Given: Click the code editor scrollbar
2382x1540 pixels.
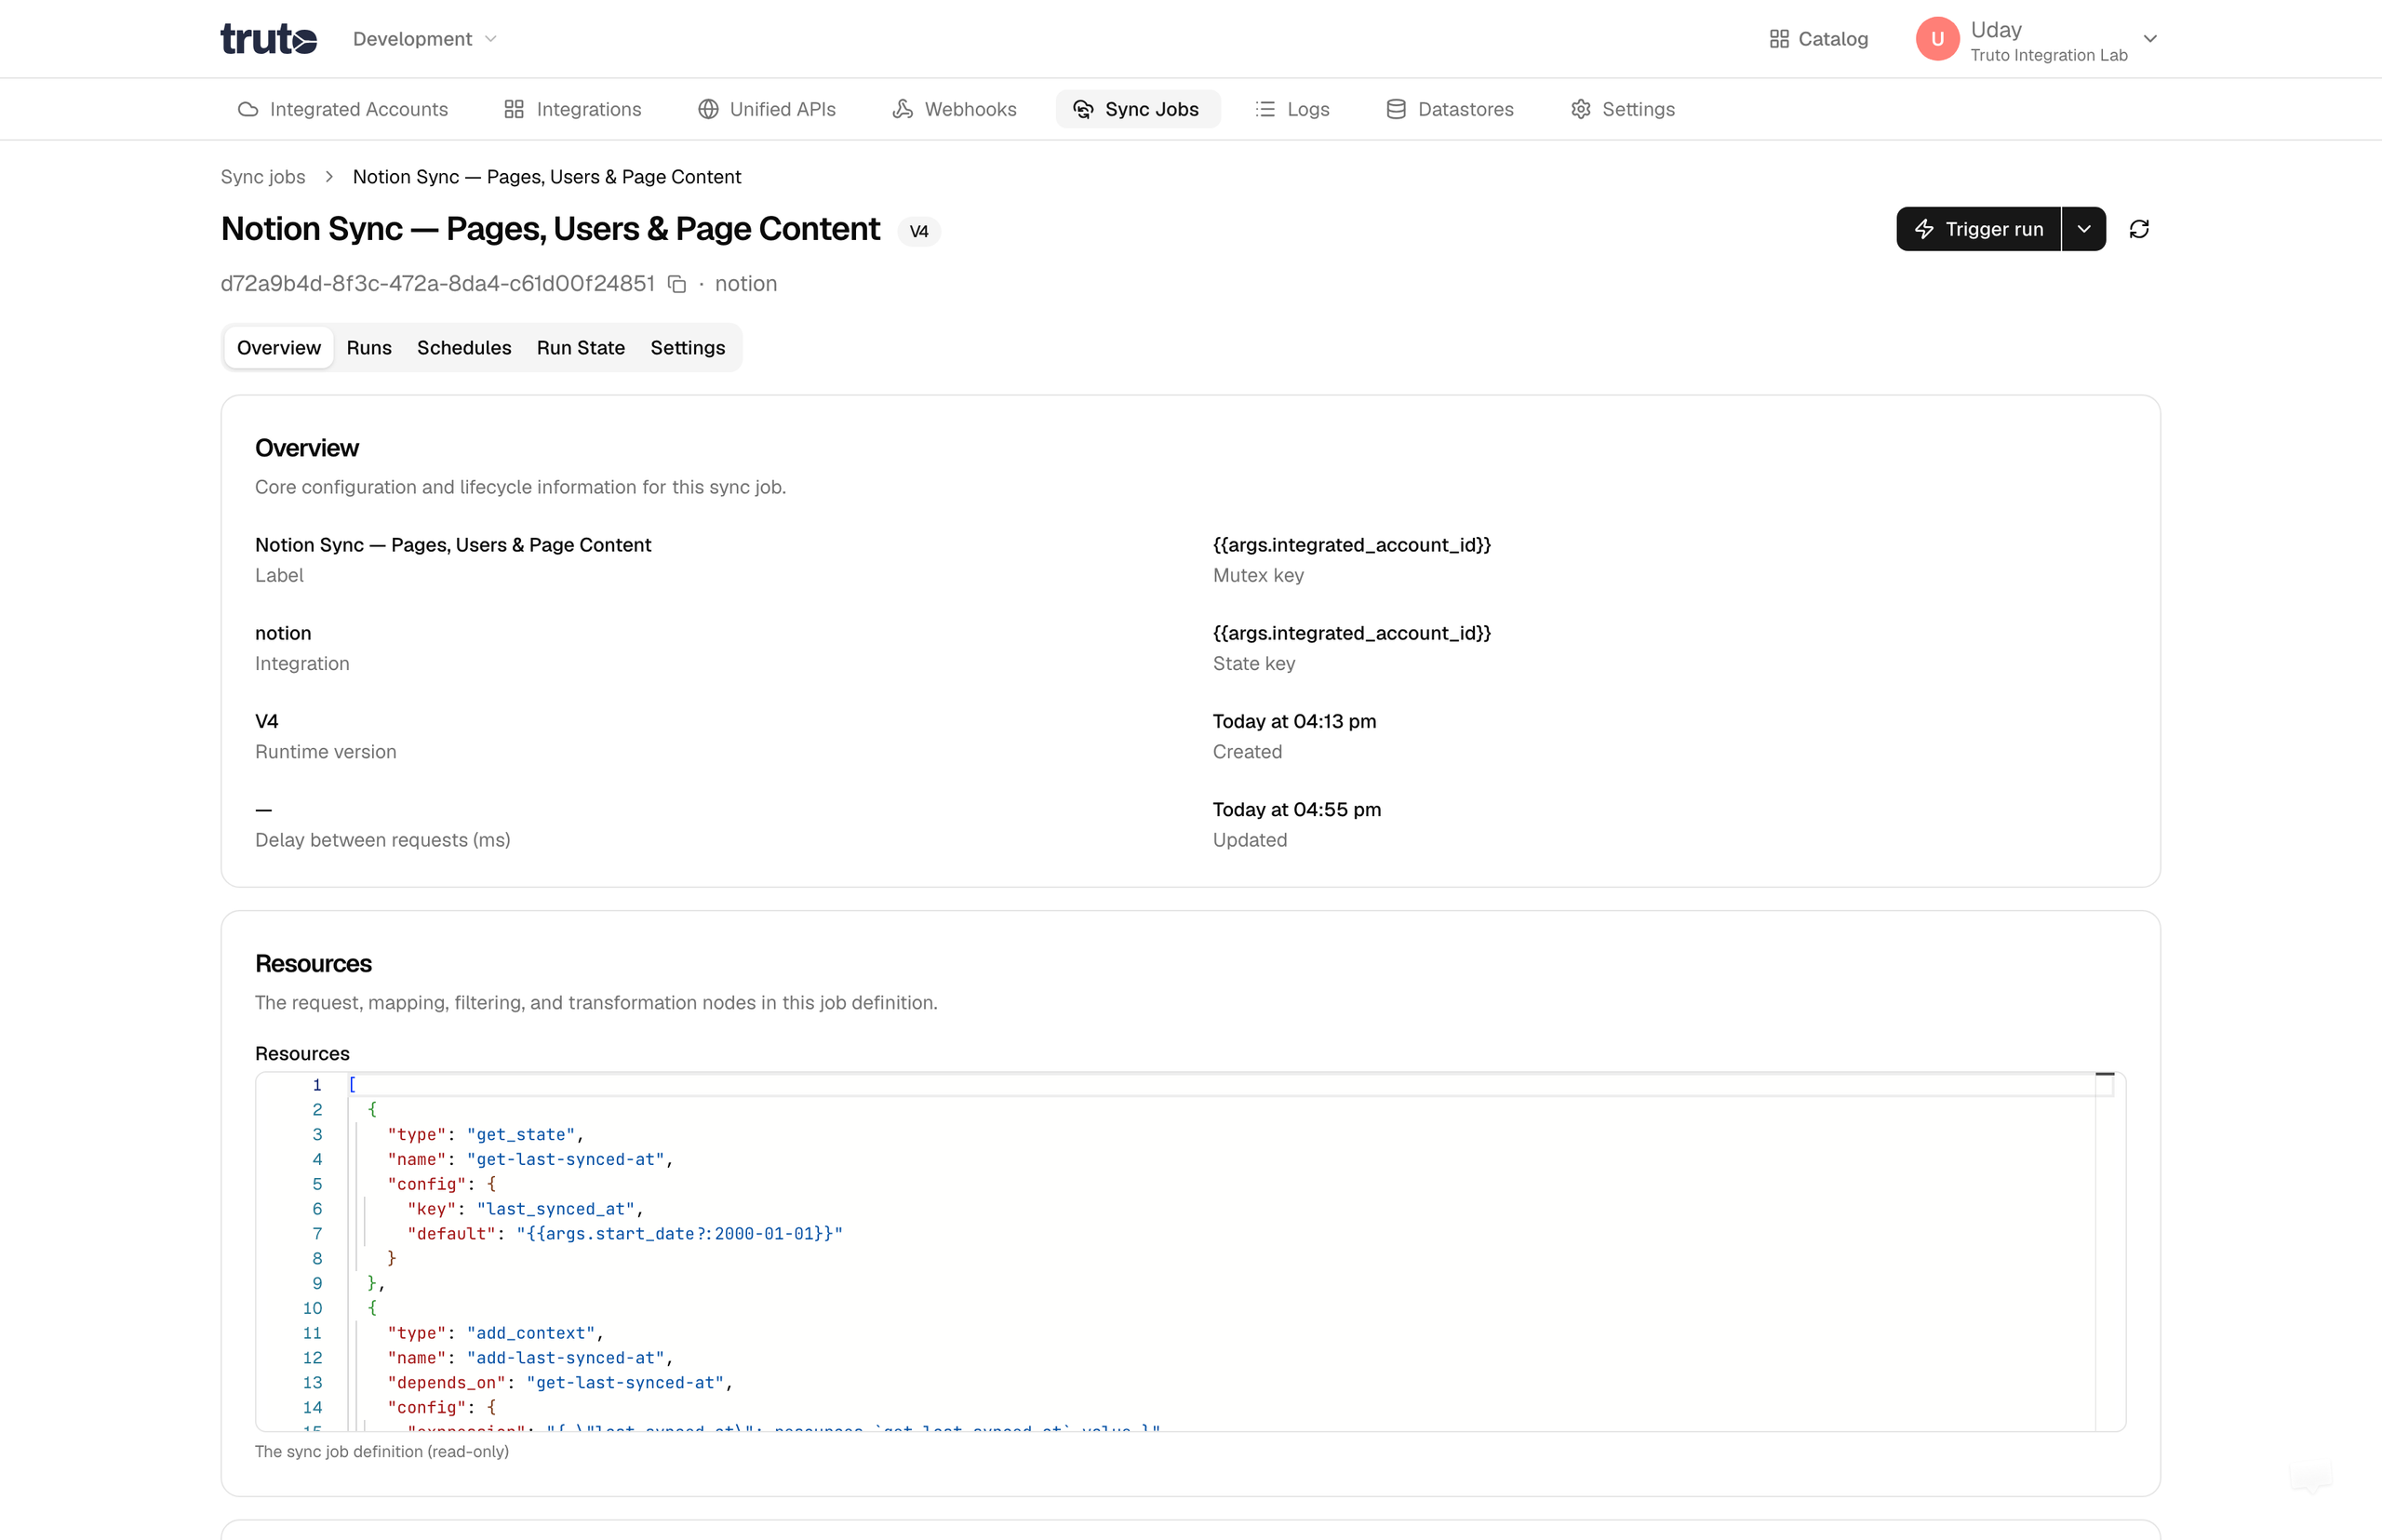Looking at the screenshot, I should (x=2105, y=1251).
